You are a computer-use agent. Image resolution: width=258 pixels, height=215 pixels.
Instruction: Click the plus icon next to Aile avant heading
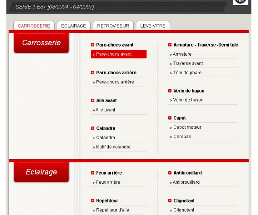point(93,100)
